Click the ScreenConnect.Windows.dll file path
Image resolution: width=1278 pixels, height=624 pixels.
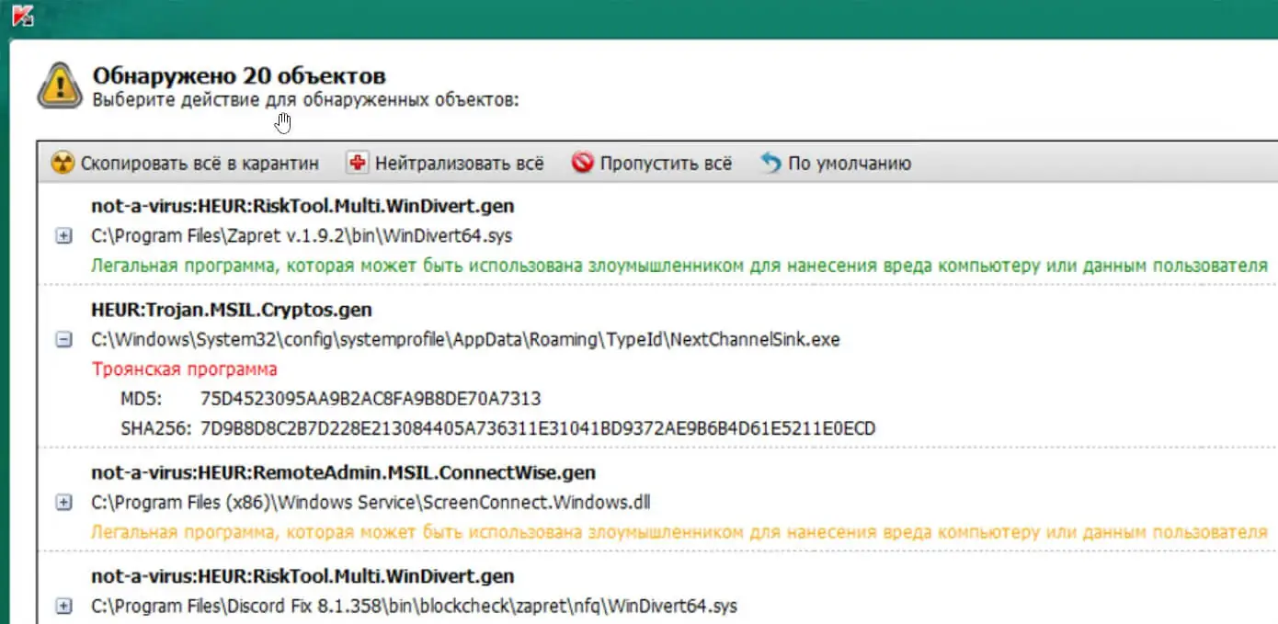click(371, 503)
